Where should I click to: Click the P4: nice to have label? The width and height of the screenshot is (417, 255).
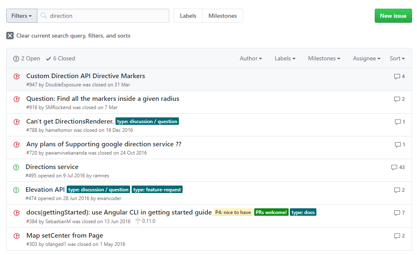pos(233,212)
